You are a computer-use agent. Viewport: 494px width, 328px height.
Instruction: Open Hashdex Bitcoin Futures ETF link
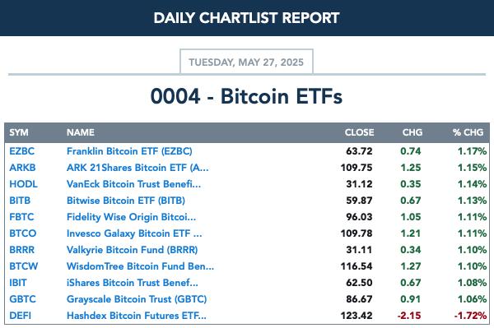137,316
